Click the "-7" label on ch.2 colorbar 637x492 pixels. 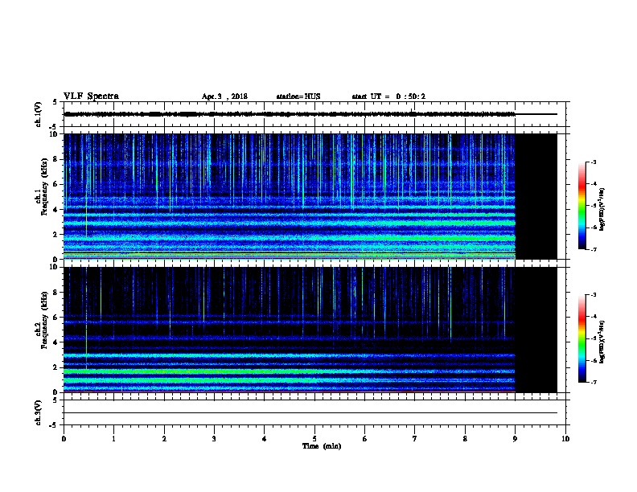[x=594, y=383]
